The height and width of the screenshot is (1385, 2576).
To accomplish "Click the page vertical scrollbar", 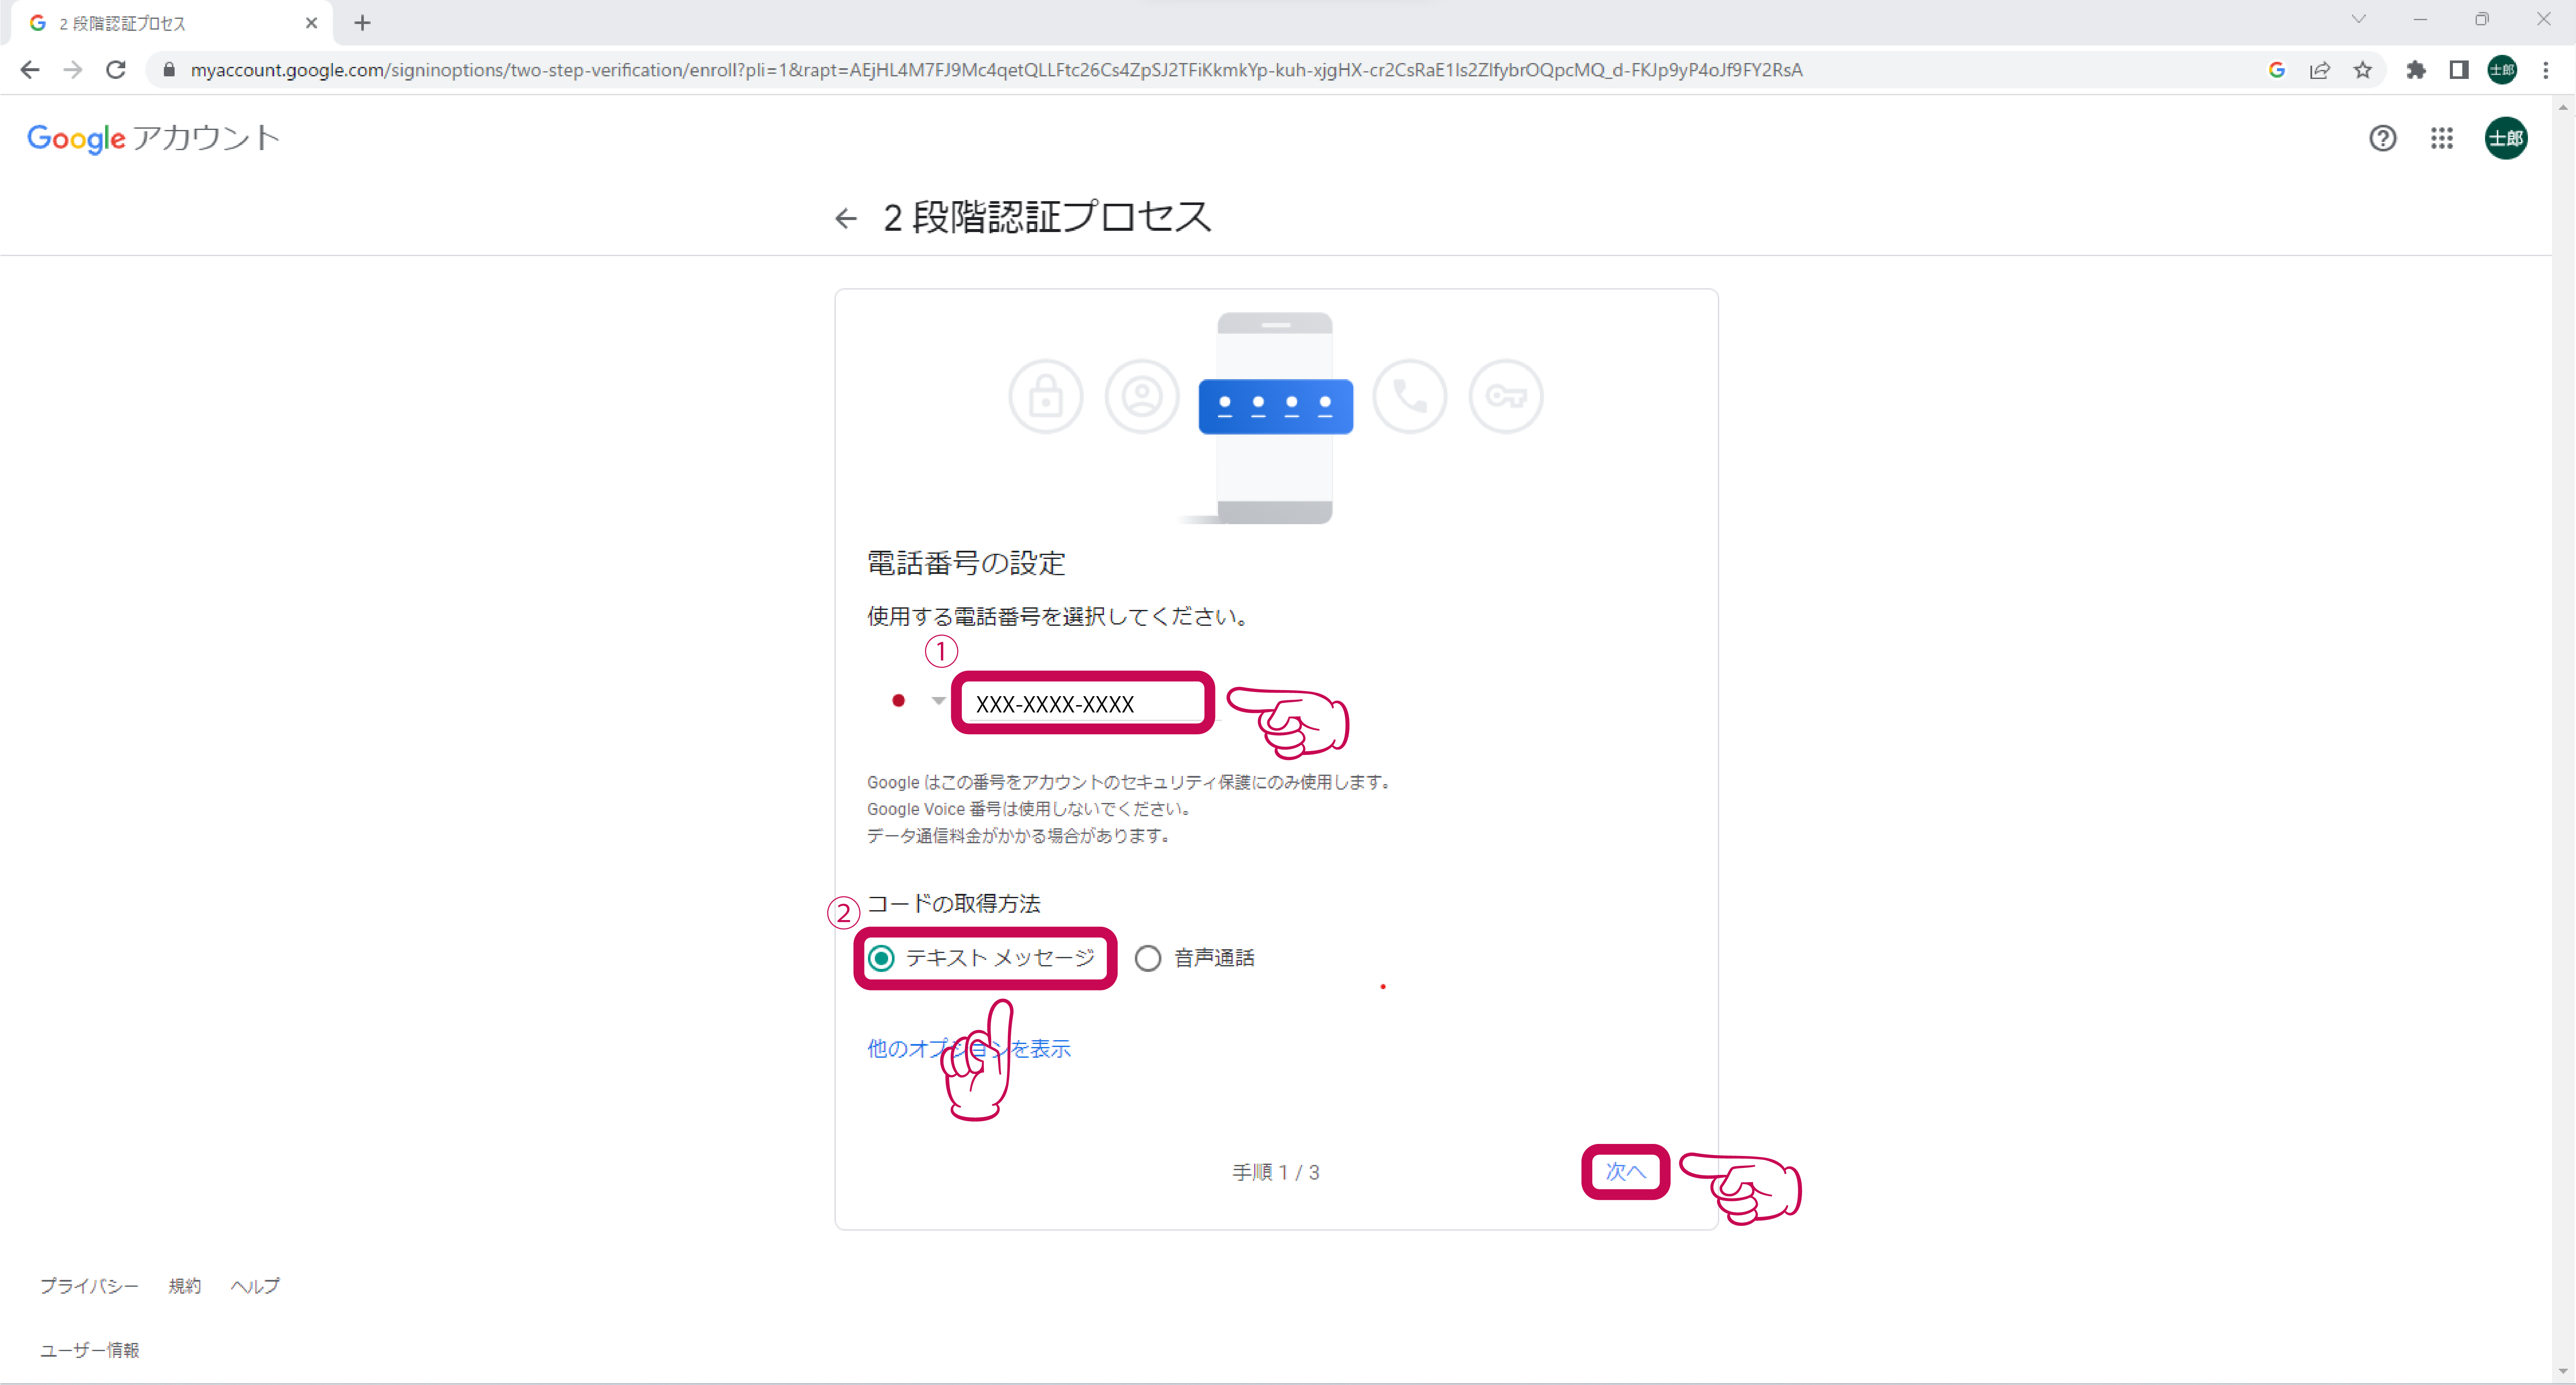I will [2563, 739].
